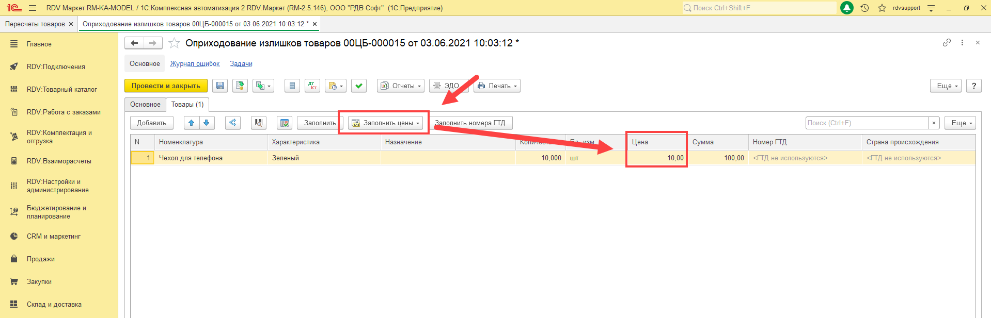Screen dimensions: 991x318
Task: Move the row down with the blue down arrow
Action: 207,123
